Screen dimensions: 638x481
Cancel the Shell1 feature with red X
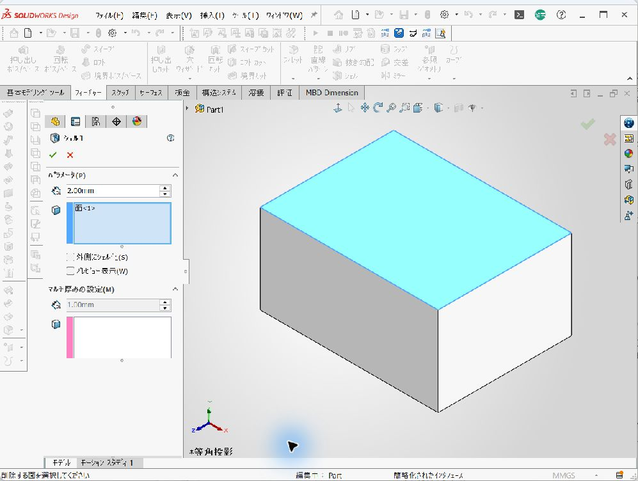click(70, 155)
